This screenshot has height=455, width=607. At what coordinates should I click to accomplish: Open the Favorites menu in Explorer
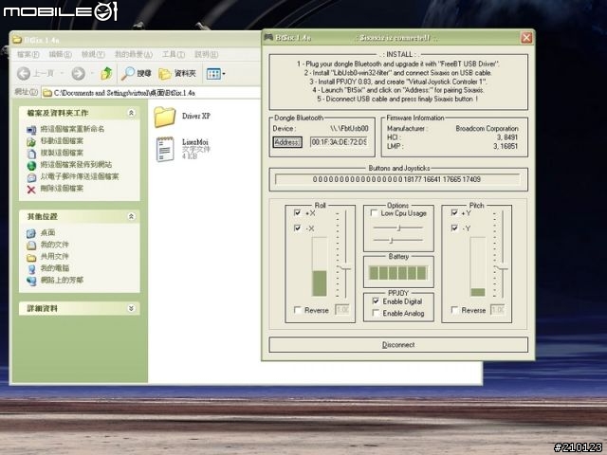[x=134, y=55]
